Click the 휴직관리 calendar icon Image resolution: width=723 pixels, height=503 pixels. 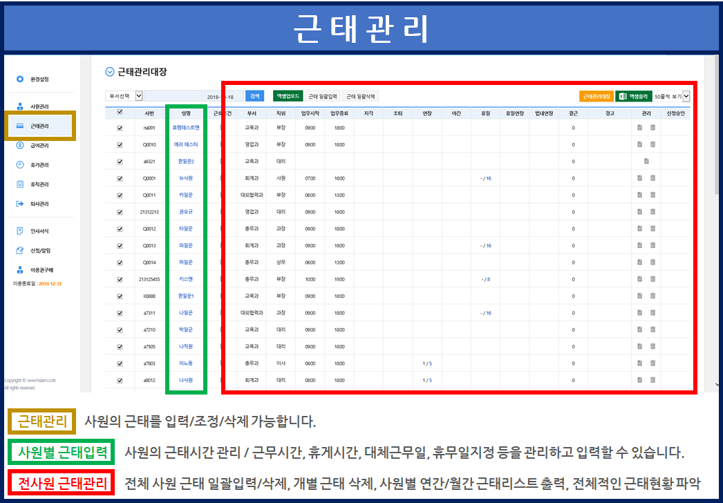(x=20, y=184)
